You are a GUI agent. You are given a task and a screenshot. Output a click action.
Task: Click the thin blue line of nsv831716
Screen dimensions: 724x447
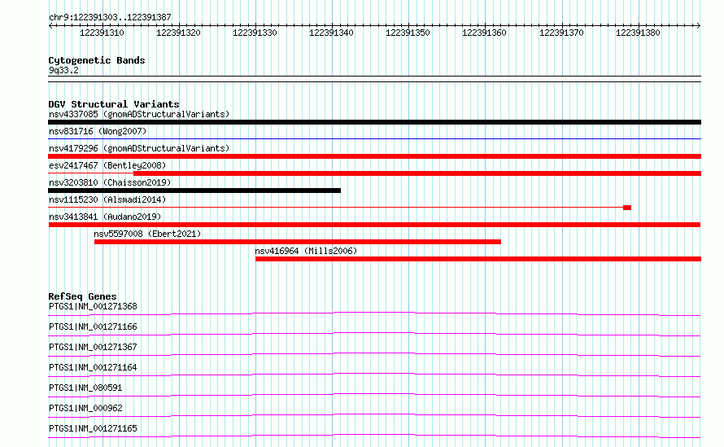(x=374, y=138)
